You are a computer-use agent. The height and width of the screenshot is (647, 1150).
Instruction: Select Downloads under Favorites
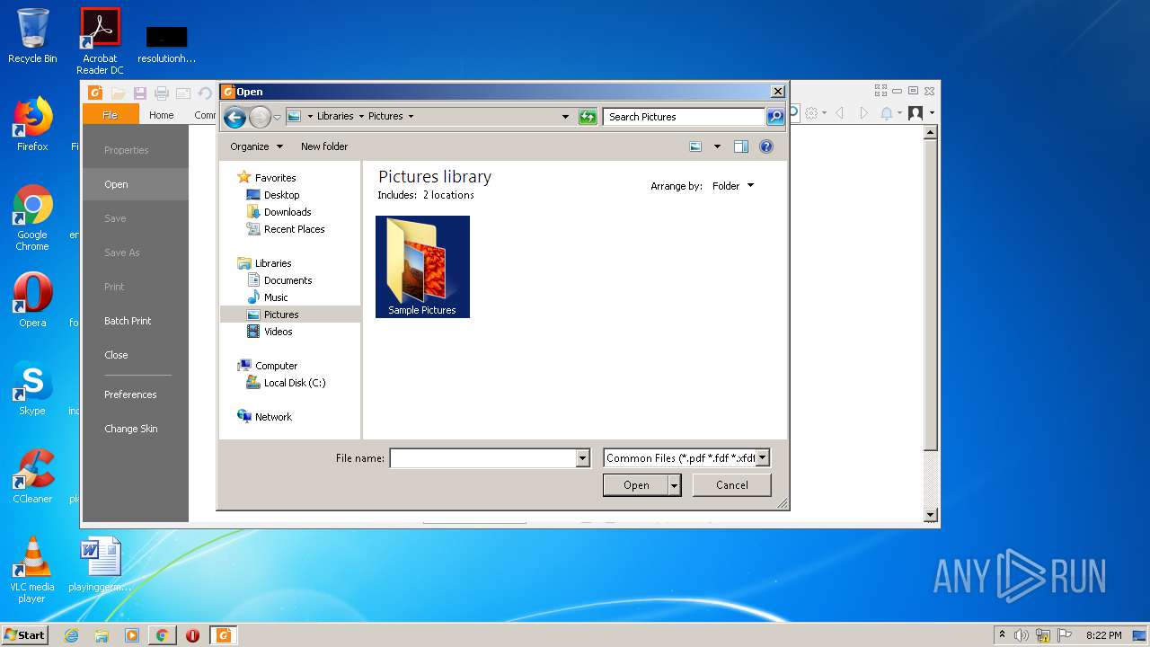(287, 212)
